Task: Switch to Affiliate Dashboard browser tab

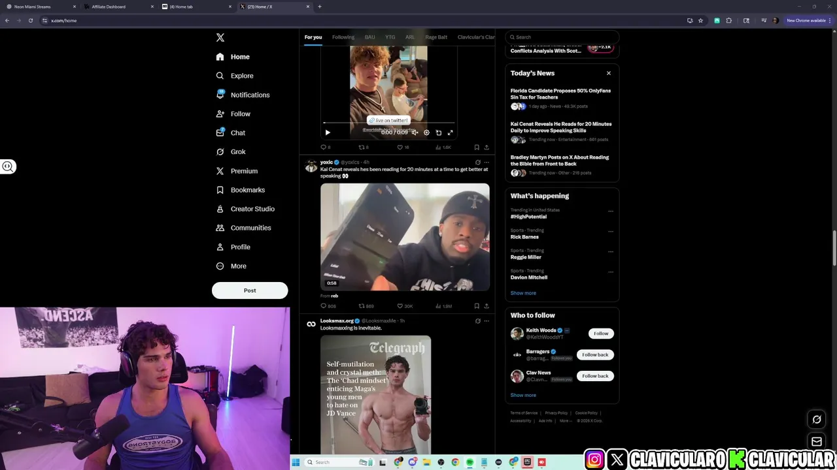Action: click(x=118, y=7)
